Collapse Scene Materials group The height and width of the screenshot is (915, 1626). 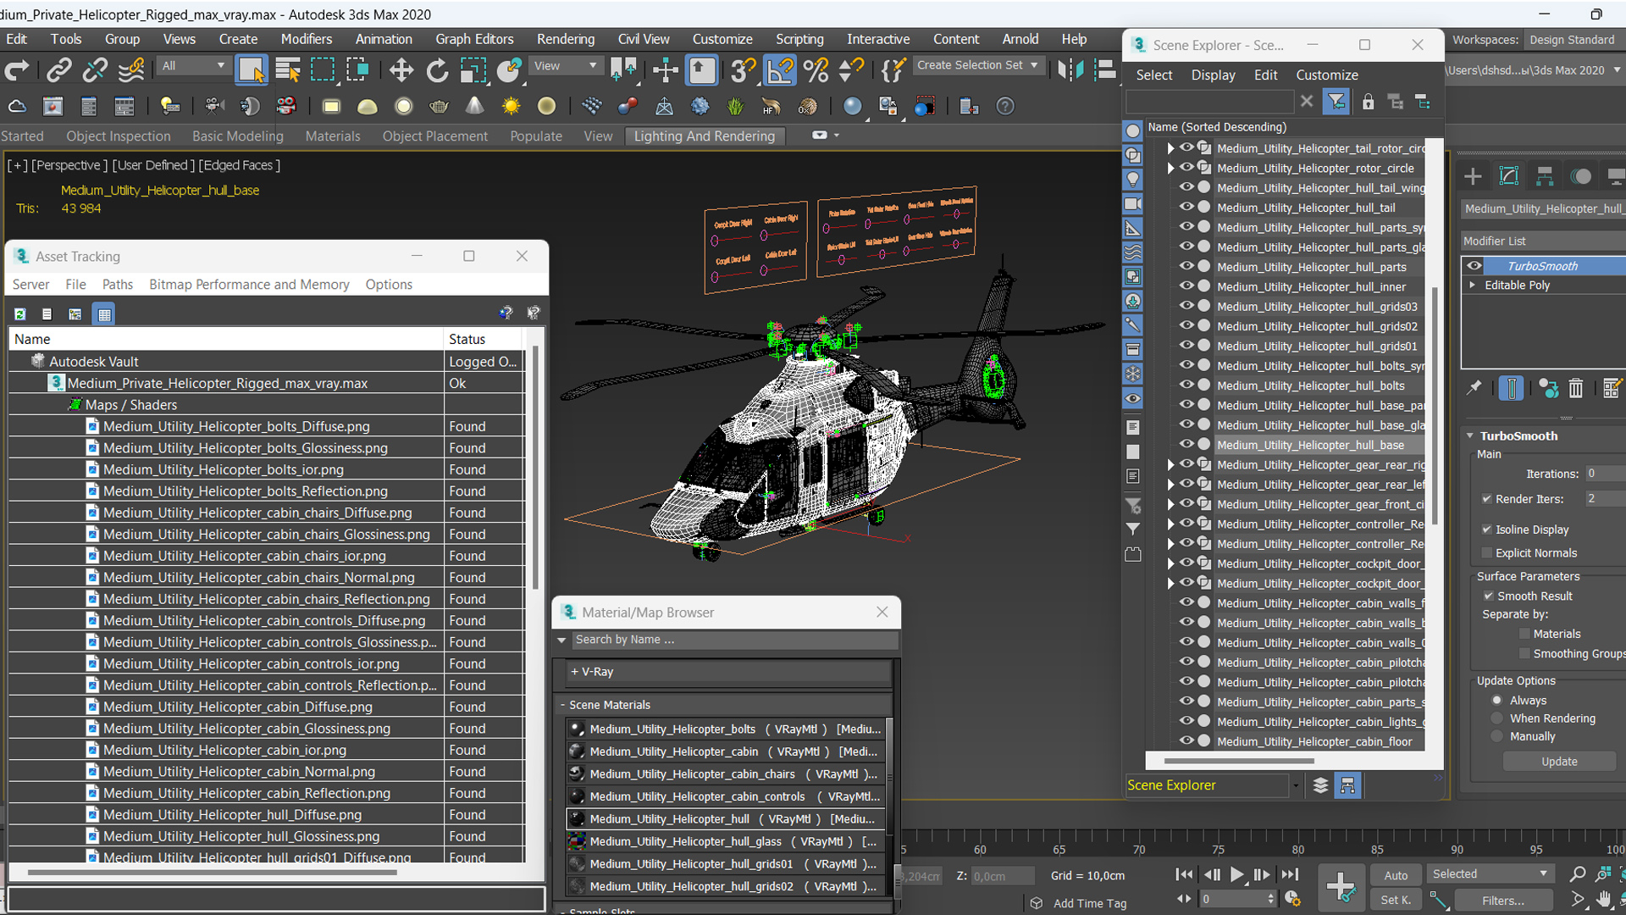click(x=562, y=705)
